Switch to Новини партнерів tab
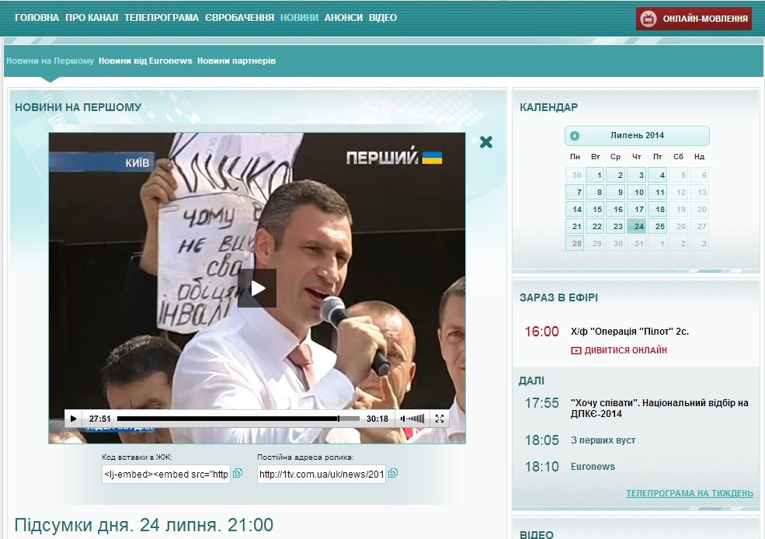The image size is (765, 539). click(236, 61)
